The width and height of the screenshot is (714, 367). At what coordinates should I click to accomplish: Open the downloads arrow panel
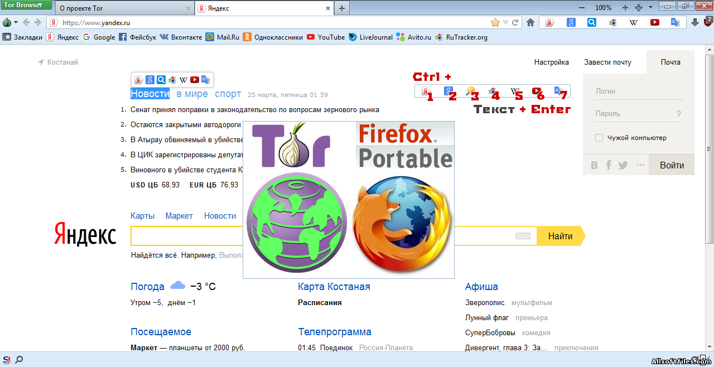click(695, 22)
